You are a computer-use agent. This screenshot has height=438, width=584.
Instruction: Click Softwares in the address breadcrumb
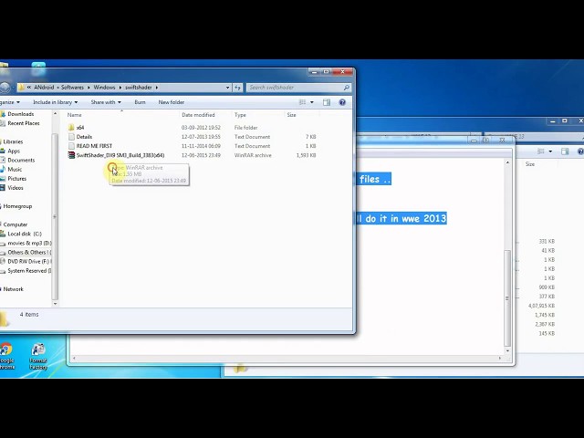[72, 88]
